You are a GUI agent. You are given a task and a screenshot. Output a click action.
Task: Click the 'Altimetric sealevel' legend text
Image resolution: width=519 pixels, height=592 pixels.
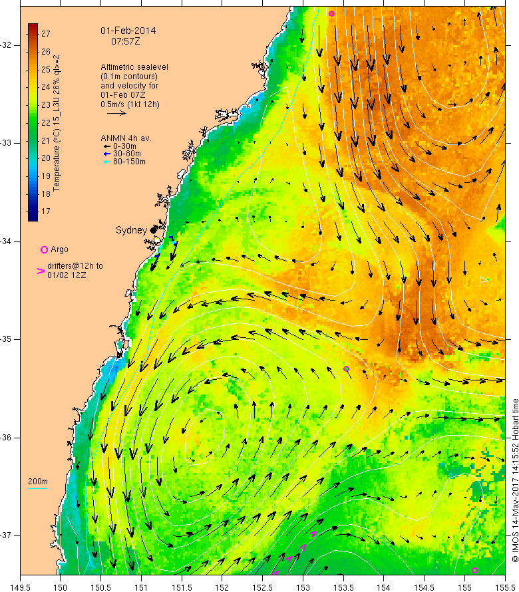click(x=134, y=67)
